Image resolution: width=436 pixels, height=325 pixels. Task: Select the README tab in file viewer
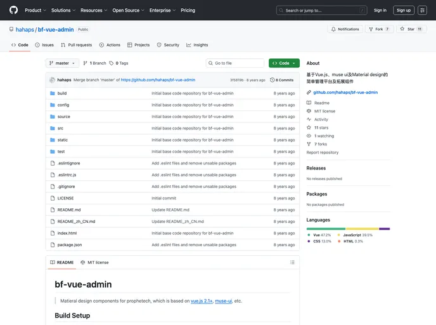[x=62, y=263]
